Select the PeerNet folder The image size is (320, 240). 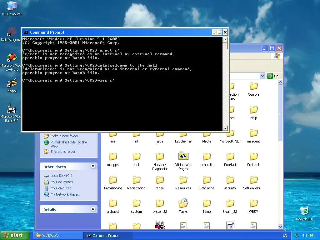click(230, 160)
